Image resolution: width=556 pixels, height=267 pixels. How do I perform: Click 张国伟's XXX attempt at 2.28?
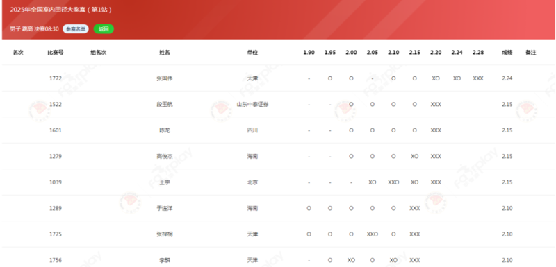click(478, 78)
